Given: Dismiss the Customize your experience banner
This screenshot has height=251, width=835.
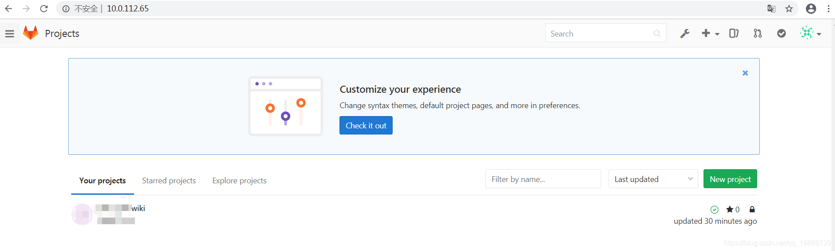Looking at the screenshot, I should (x=745, y=73).
